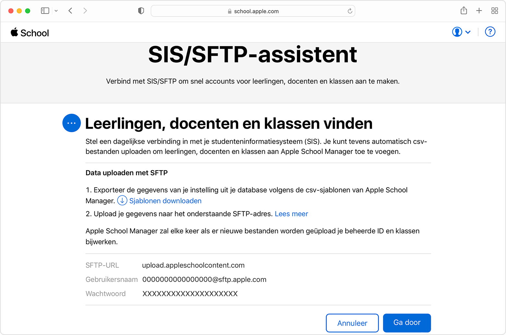
Task: Click the Safari share icon
Action: pos(464,11)
